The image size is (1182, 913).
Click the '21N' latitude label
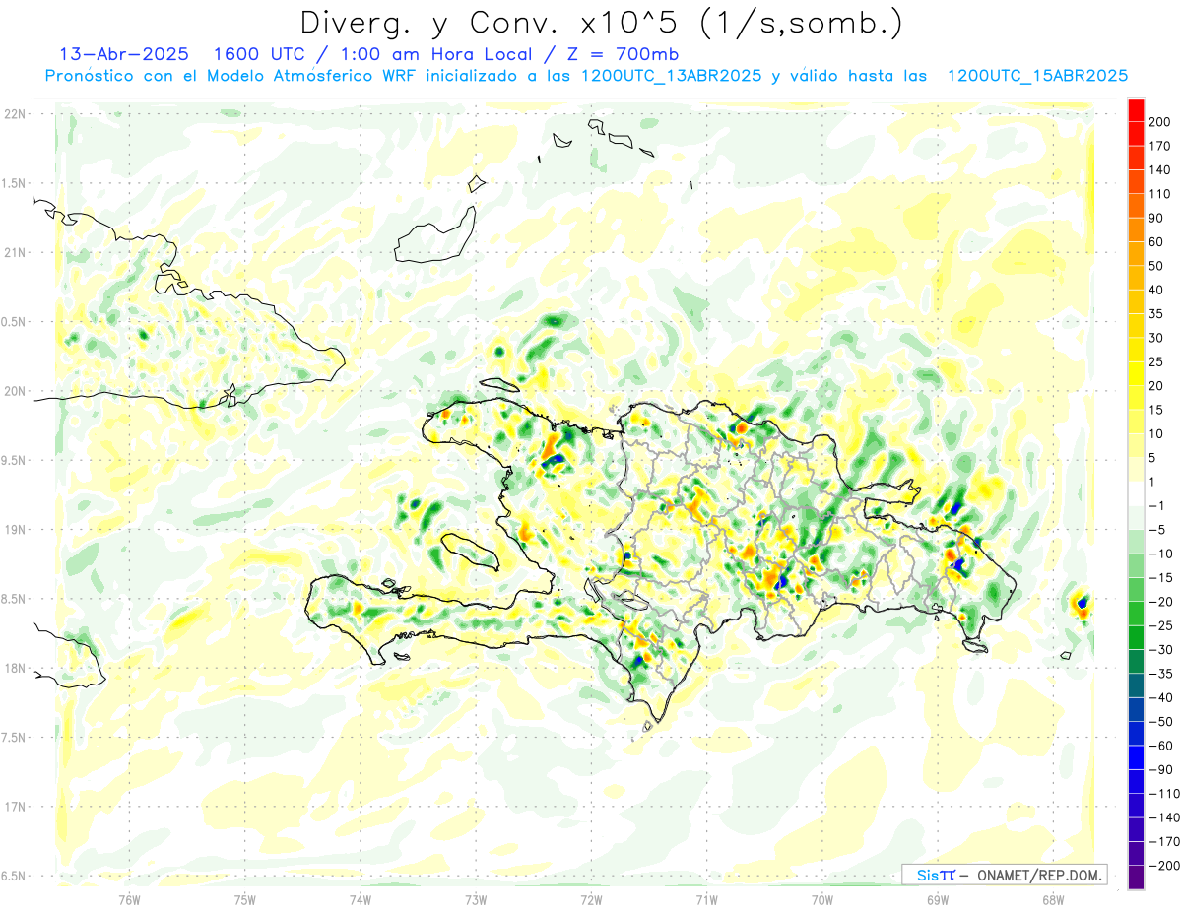pos(15,252)
